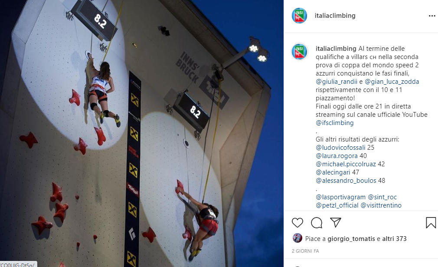Open the @ludovicofossali mention
The height and width of the screenshot is (267, 438).
pos(340,148)
